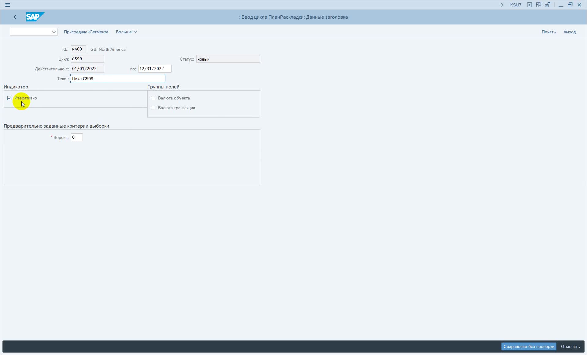Click the Действительно с date field
This screenshot has height=355, width=587.
[87, 69]
